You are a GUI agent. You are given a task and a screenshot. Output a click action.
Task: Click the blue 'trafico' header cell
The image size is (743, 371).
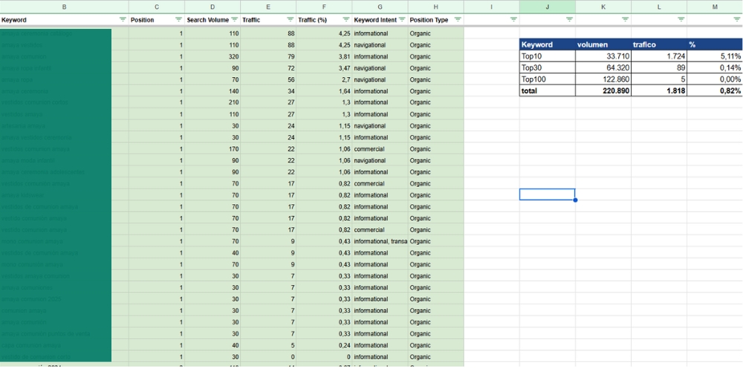(659, 45)
